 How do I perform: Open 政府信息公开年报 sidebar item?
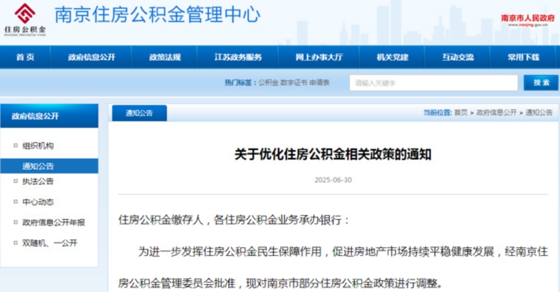click(54, 223)
